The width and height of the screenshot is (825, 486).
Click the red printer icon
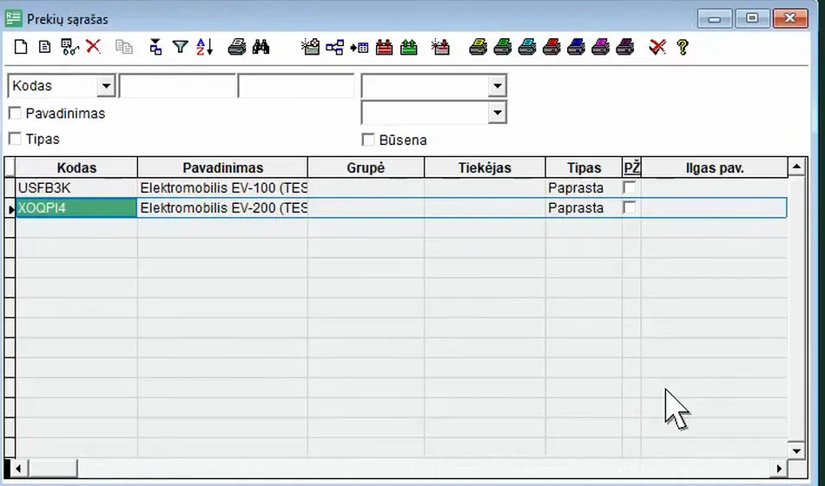tap(551, 47)
